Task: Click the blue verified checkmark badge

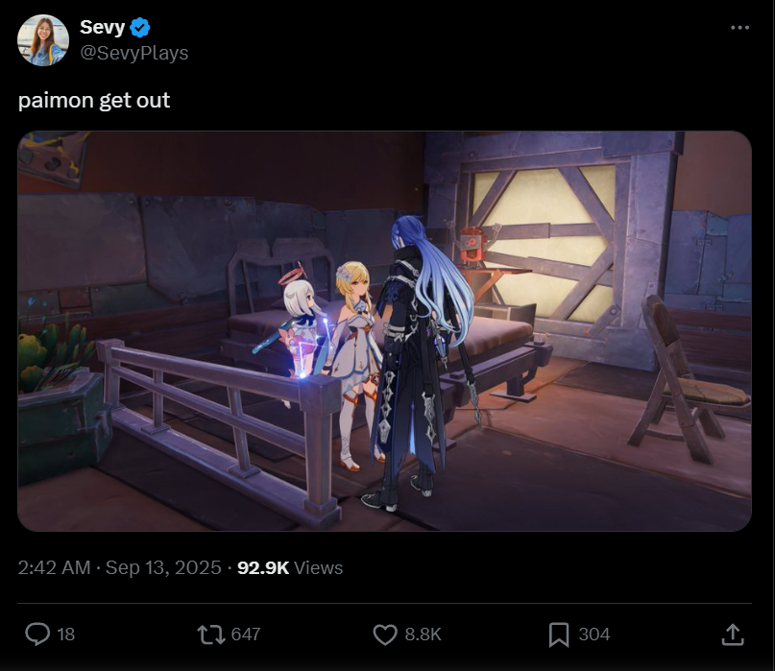Action: pos(140,27)
